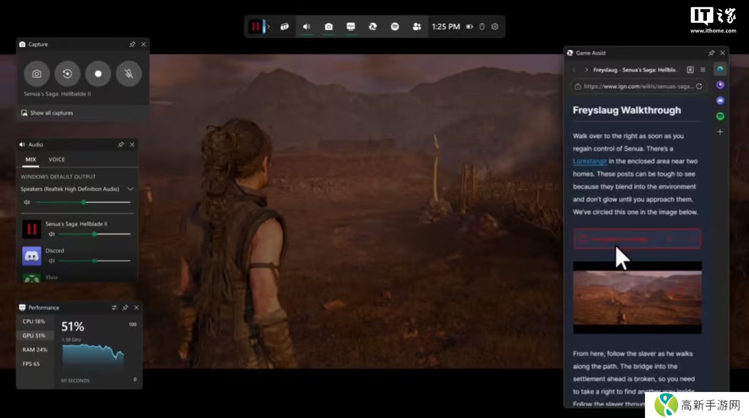Click Discord icon in Game Assist sidebar
749x418 pixels.
coord(720,100)
